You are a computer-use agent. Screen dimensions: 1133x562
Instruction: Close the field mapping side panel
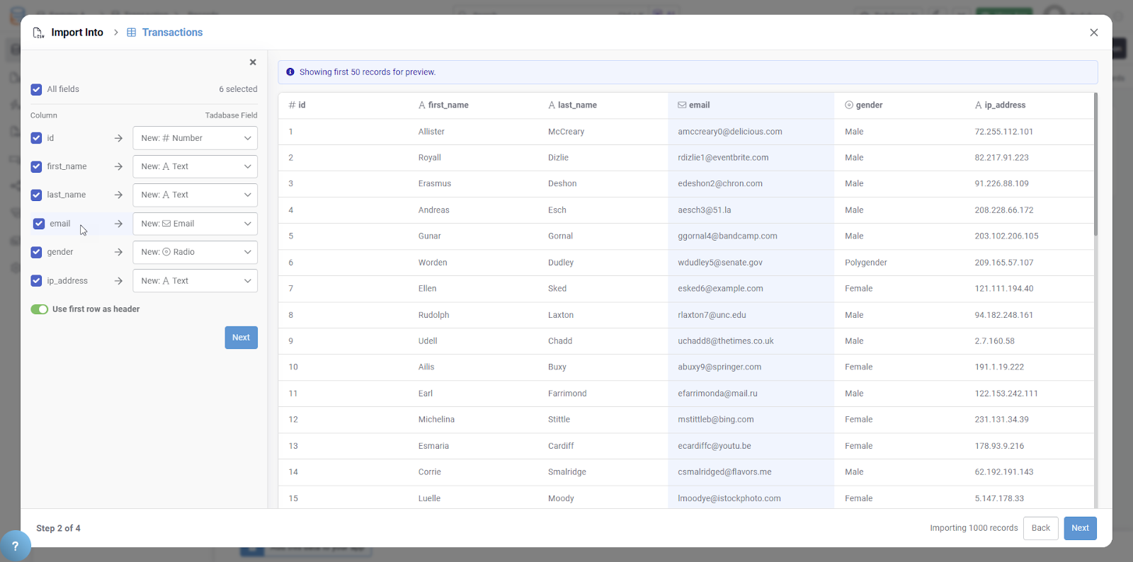point(253,62)
